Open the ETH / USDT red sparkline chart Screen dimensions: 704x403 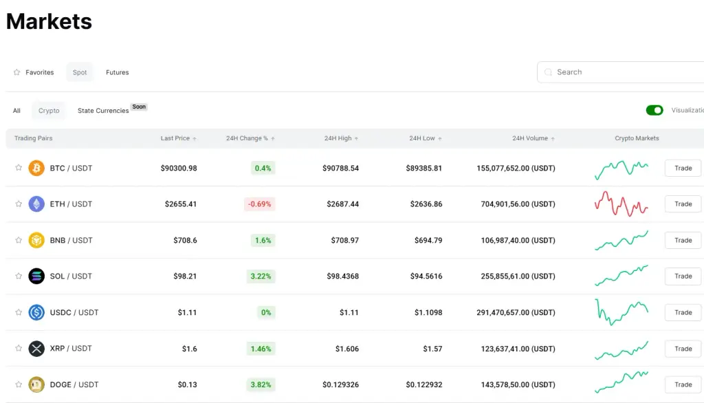click(621, 204)
